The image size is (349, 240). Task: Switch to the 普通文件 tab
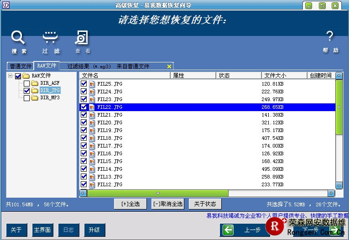pyautogui.click(x=21, y=66)
